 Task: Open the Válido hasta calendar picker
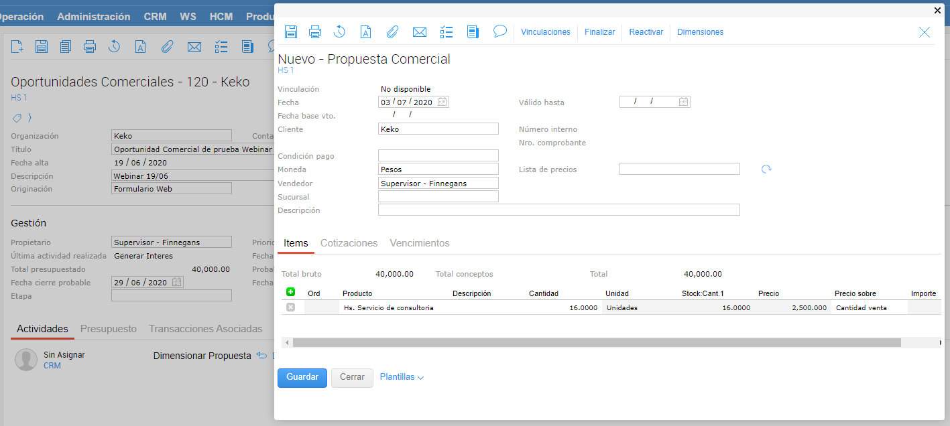pyautogui.click(x=683, y=102)
